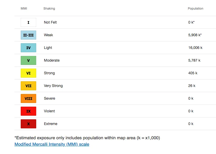Click the orange VIII intensity badge
Screen dimensions: 216x154
point(28,98)
